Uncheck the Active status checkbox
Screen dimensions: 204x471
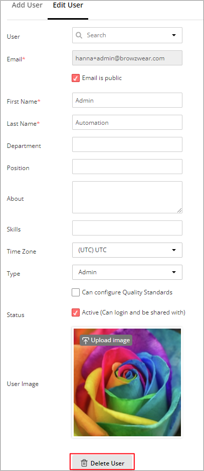pos(76,312)
